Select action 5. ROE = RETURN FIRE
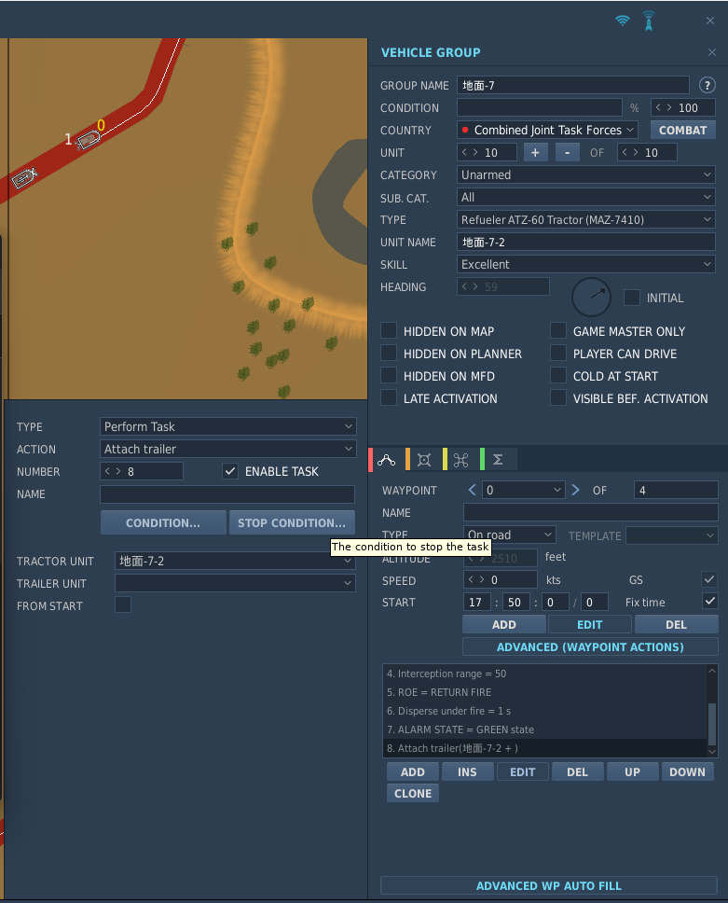Screen dimensions: 728x903 [x=544, y=692]
